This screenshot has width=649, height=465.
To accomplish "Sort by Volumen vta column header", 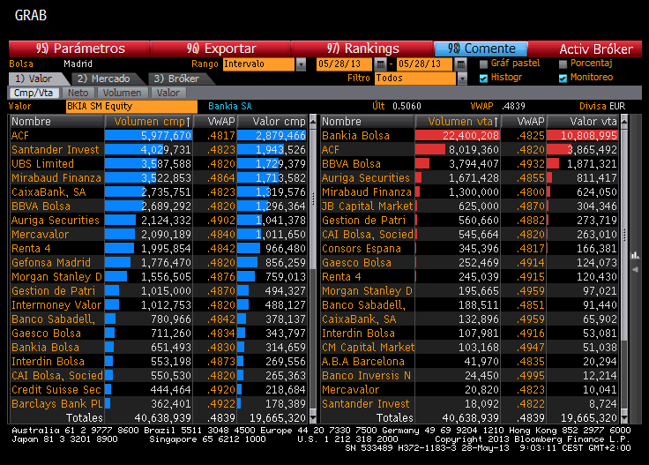I will coord(458,122).
